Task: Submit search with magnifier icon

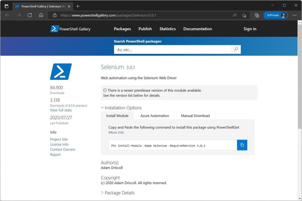Action: click(236, 49)
